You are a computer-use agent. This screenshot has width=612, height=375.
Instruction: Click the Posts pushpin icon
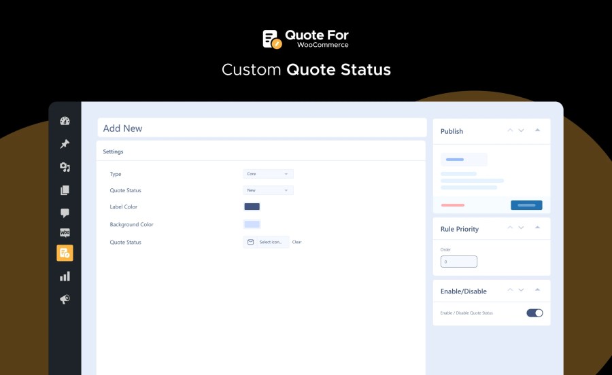tap(65, 144)
